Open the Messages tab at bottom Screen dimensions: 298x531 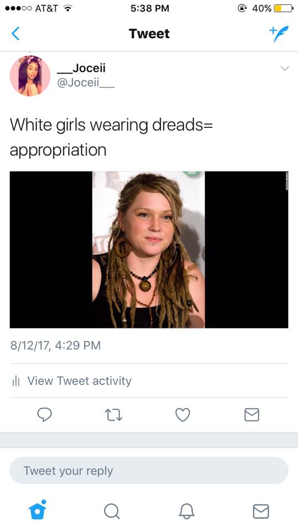[261, 511]
